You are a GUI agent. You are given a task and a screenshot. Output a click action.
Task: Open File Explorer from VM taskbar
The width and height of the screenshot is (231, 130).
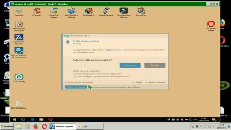[42, 120]
